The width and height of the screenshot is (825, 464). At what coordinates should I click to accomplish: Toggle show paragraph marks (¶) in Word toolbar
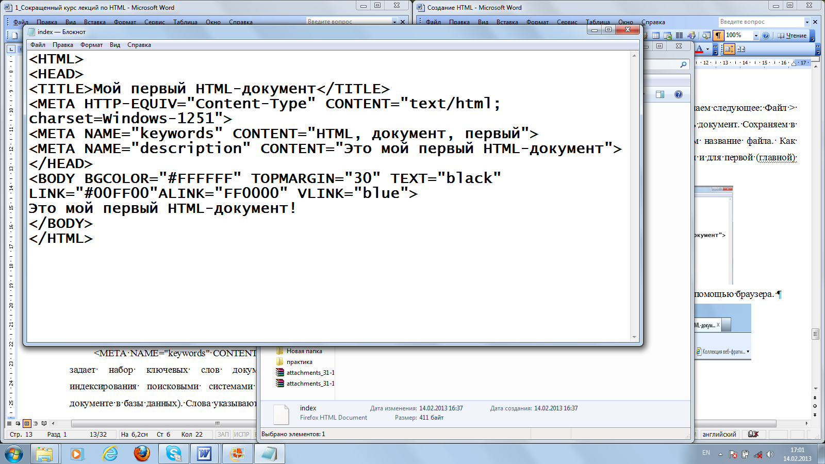(x=718, y=36)
